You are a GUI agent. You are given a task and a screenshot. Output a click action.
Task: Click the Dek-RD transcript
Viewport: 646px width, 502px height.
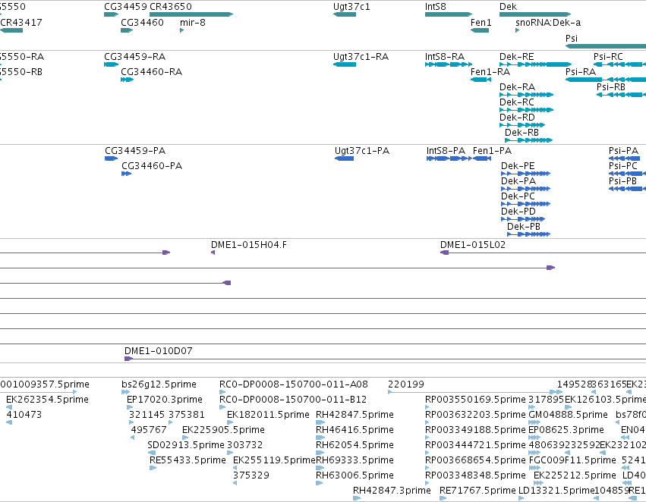(522, 125)
